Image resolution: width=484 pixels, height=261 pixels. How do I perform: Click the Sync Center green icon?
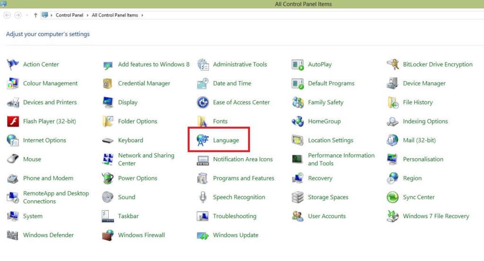[x=392, y=197]
